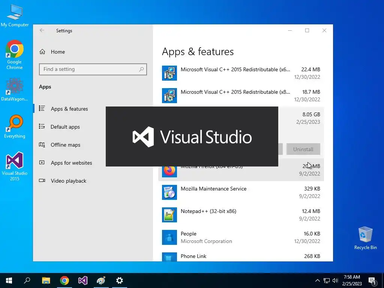This screenshot has height=288, width=384.
Task: Click the Notepad++ app icon
Action: 169,215
